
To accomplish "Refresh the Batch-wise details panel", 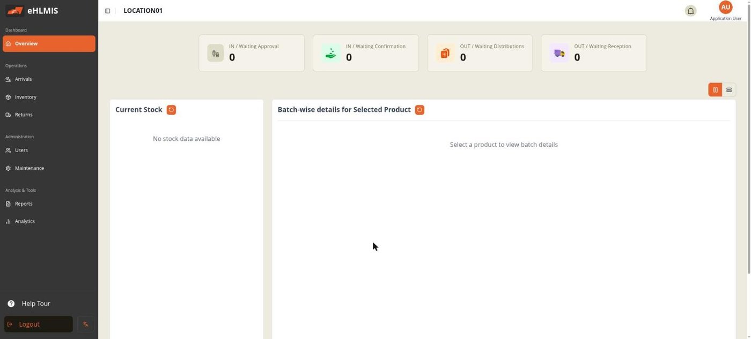I will 419,110.
